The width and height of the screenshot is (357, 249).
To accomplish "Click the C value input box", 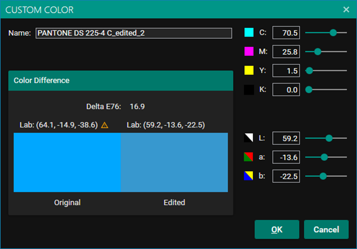I will pos(286,33).
